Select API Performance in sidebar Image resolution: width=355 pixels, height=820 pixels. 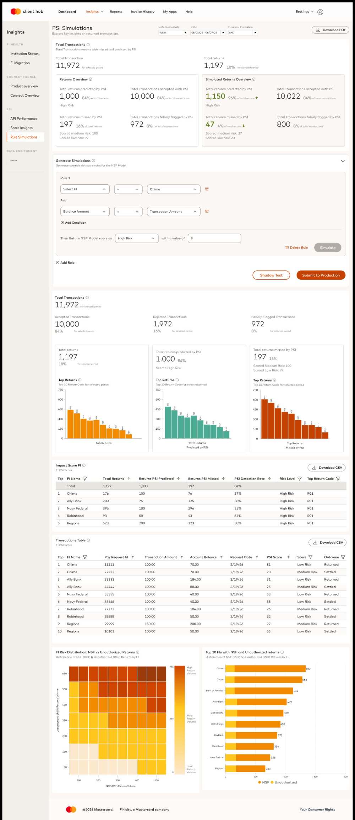[24, 119]
